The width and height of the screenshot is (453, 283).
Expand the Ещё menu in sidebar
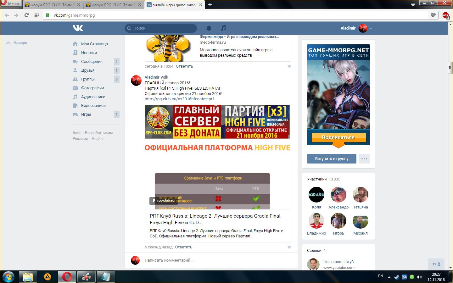click(98, 139)
